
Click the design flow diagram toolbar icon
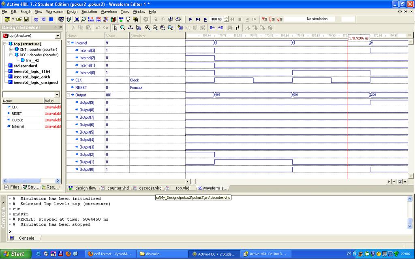pyautogui.click(x=121, y=19)
